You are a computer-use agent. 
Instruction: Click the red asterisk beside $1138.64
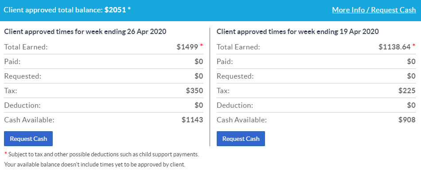[414, 46]
